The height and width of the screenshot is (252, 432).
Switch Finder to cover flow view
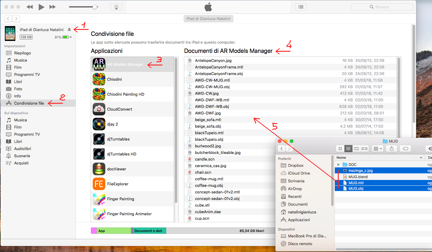pyautogui.click(x=364, y=149)
